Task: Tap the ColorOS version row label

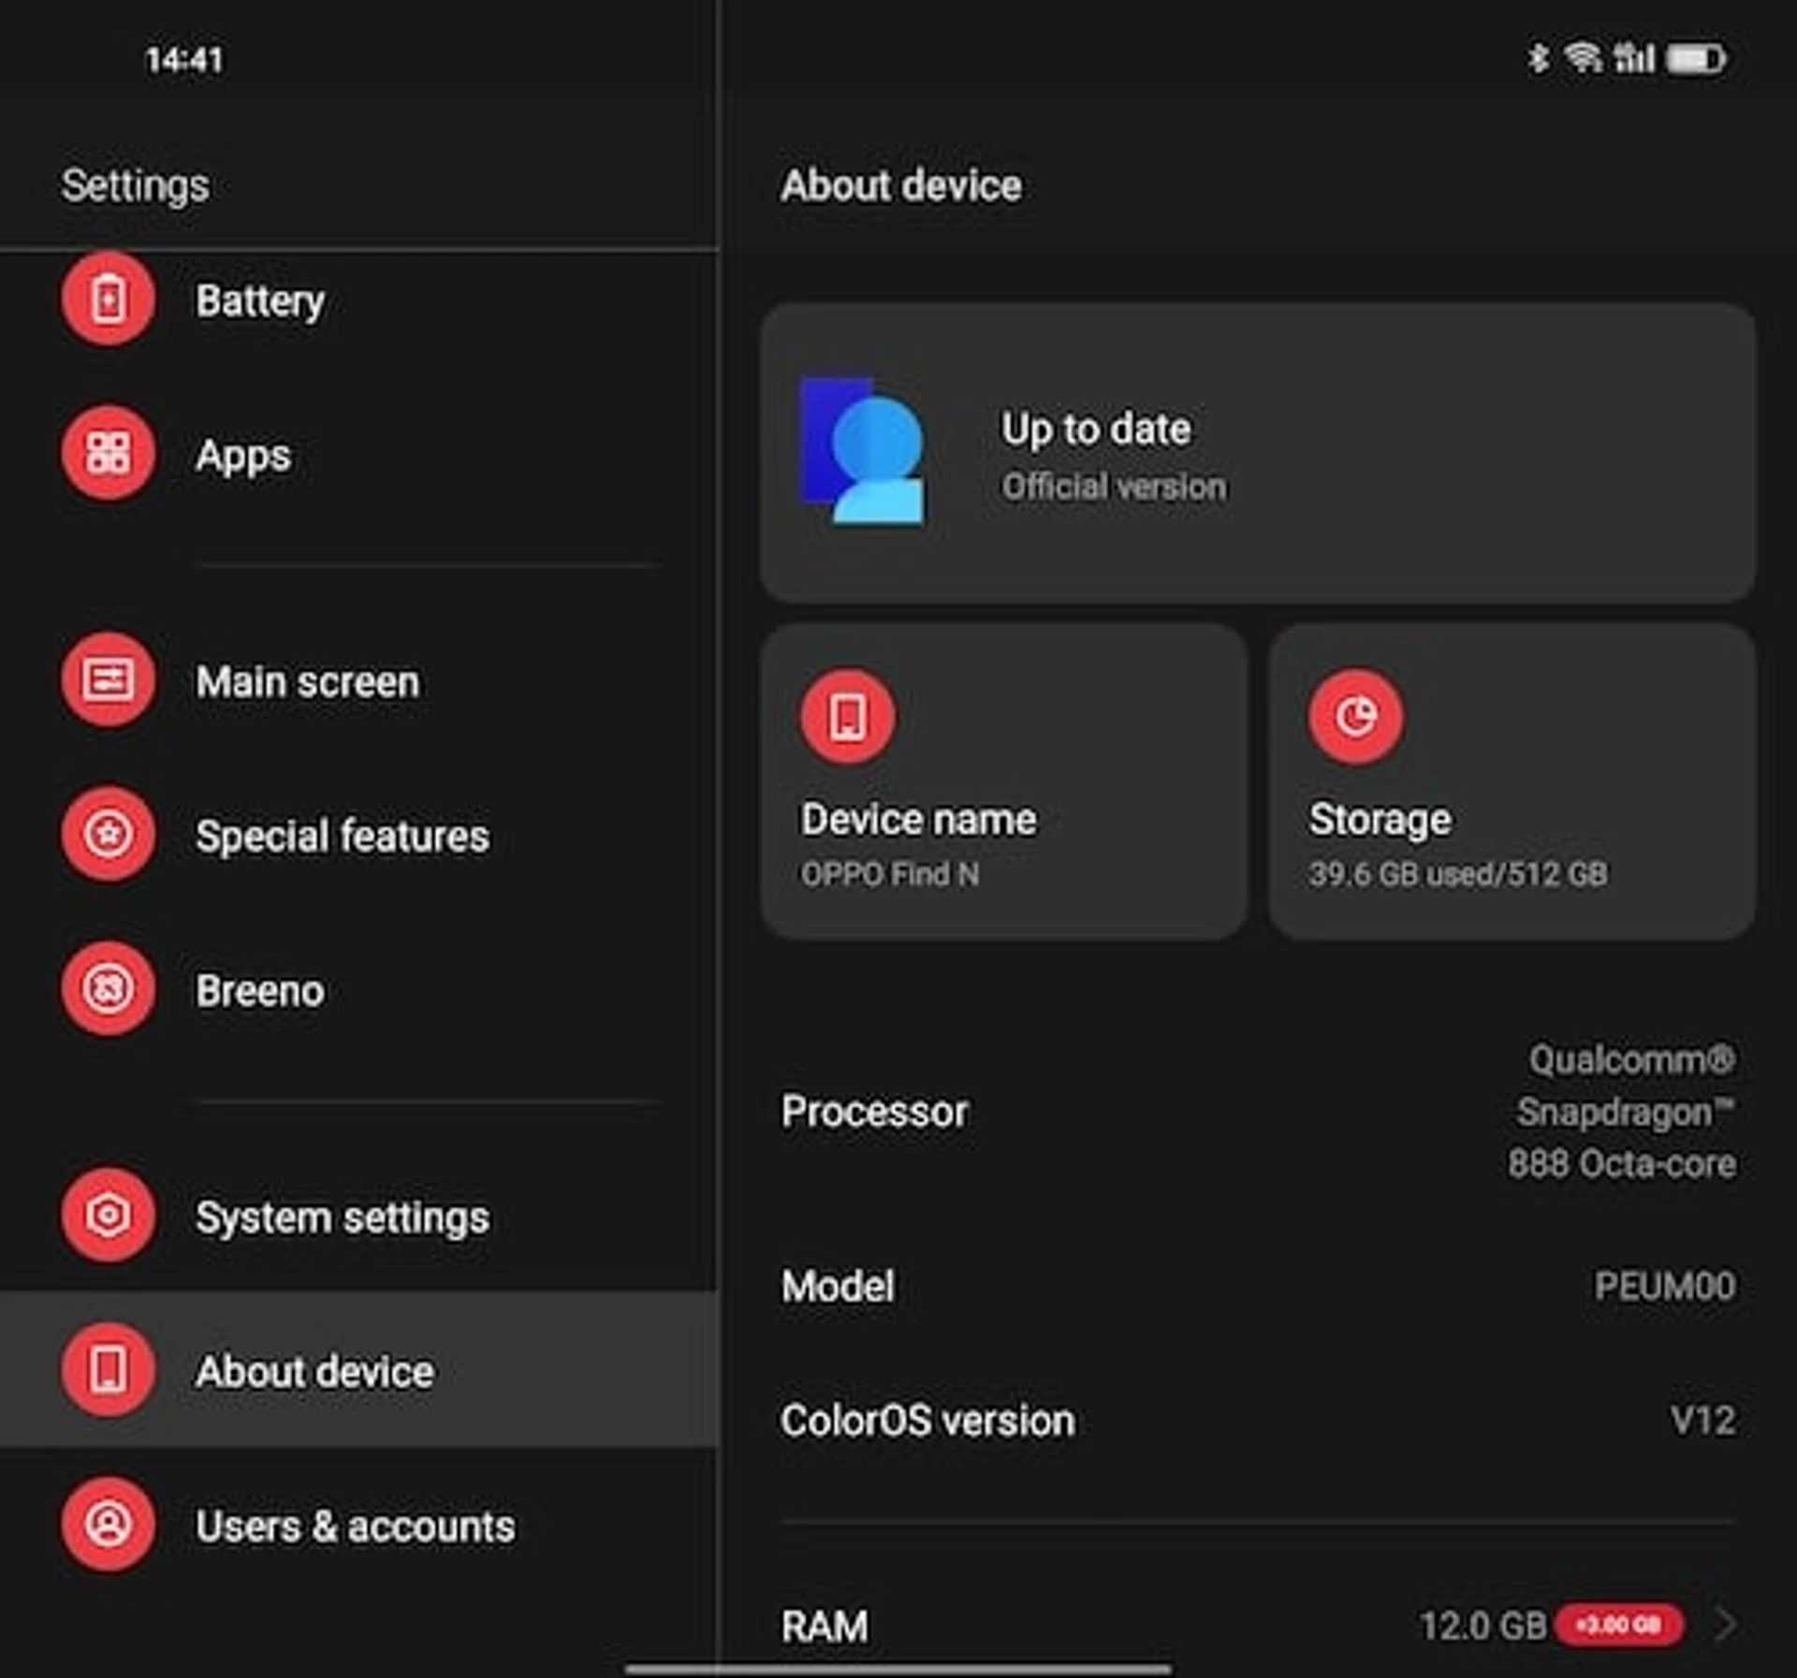Action: pyautogui.click(x=928, y=1421)
